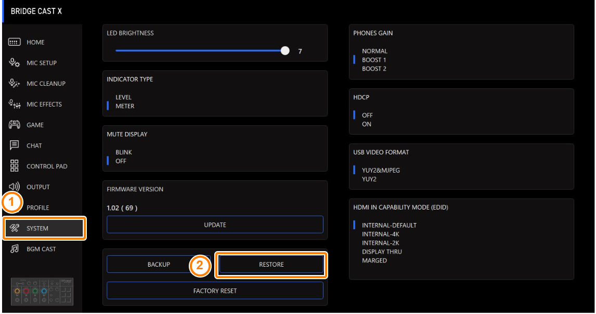The image size is (596, 314).
Task: Set mute display to BLINK
Action: (x=124, y=152)
